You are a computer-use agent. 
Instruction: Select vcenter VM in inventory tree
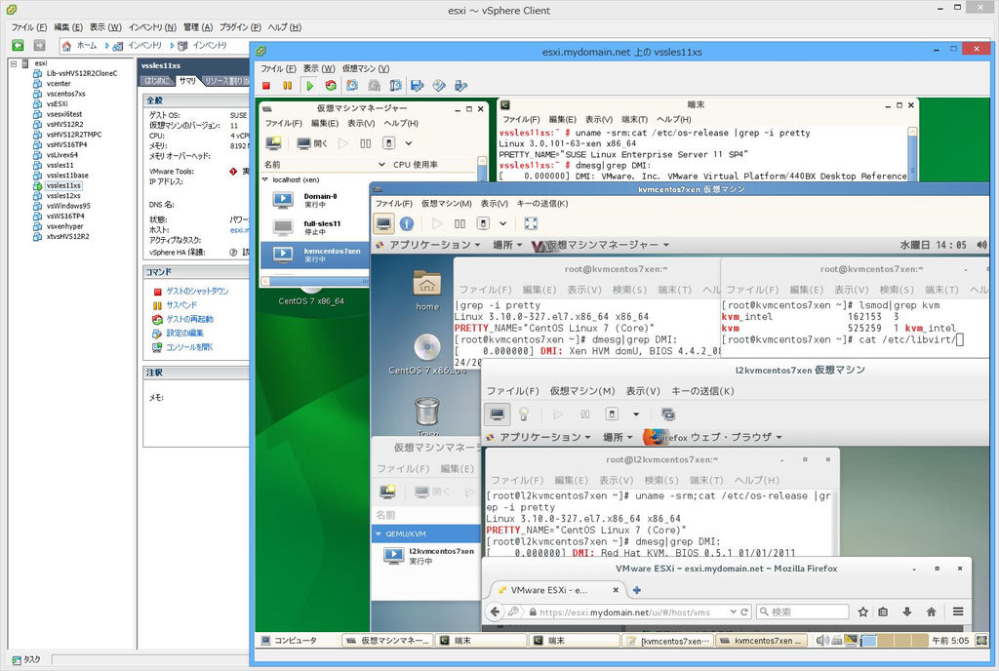(x=59, y=84)
